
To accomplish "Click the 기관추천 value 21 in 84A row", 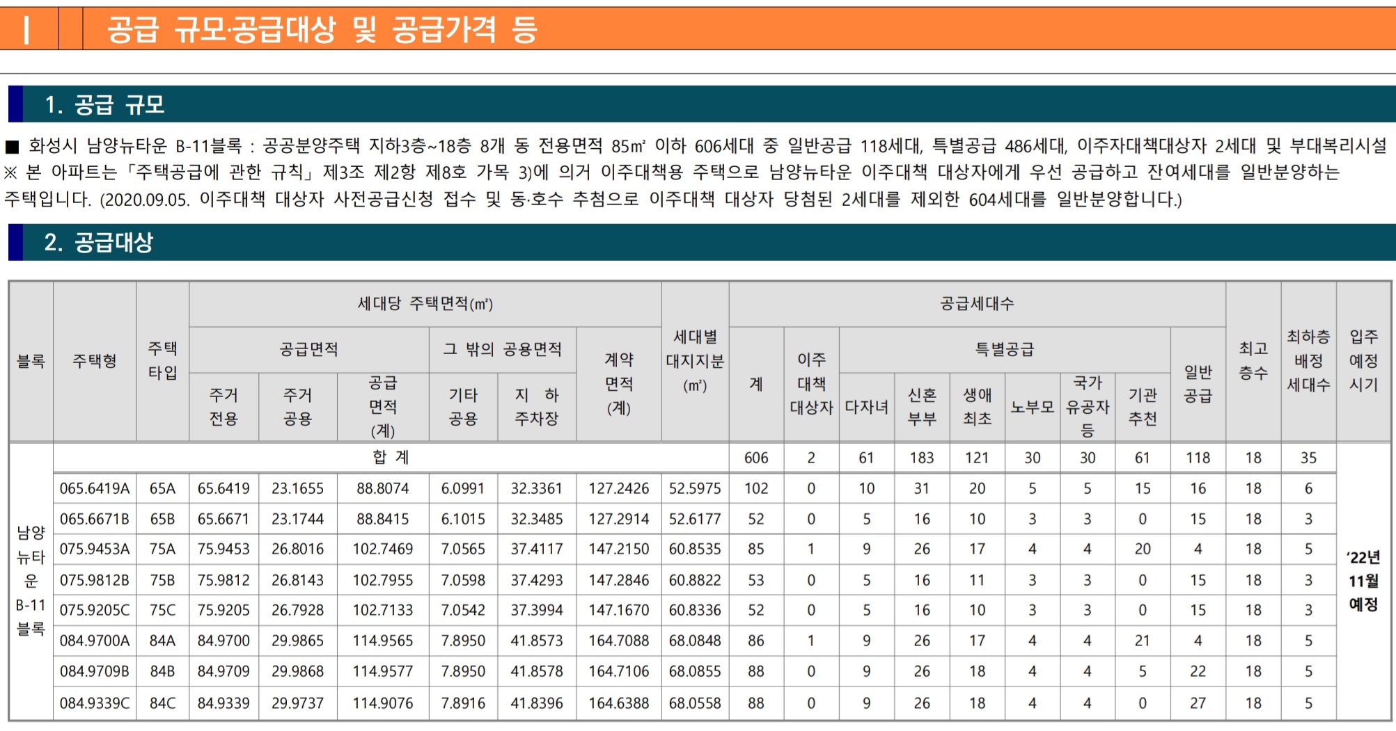I will (1143, 641).
